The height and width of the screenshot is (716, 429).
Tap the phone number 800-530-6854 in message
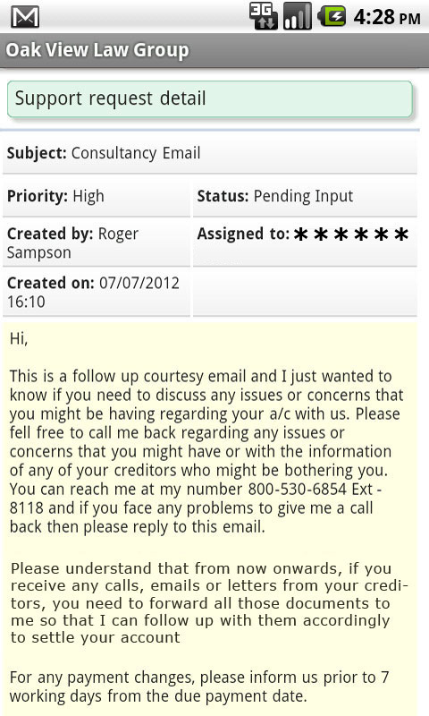(x=298, y=489)
